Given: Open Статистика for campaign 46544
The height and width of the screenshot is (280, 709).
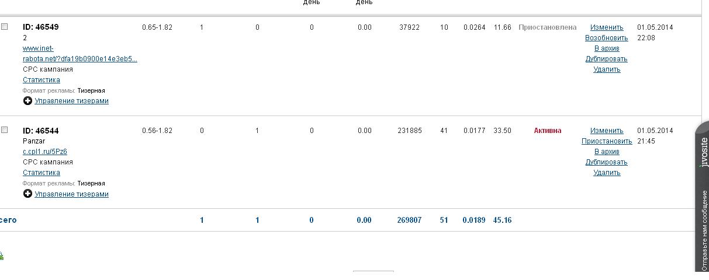Looking at the screenshot, I should point(41,173).
